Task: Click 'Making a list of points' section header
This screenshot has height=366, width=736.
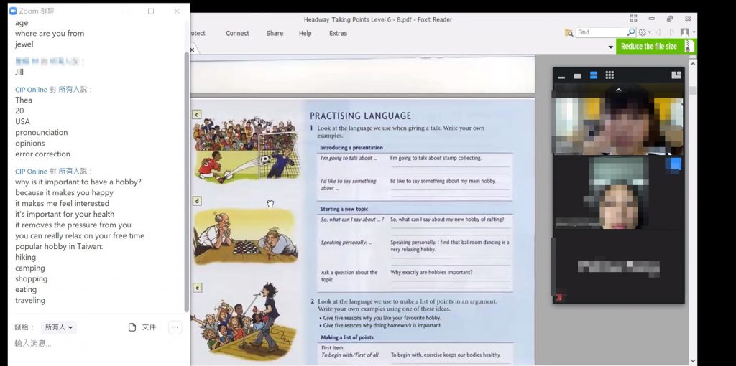Action: tap(347, 337)
